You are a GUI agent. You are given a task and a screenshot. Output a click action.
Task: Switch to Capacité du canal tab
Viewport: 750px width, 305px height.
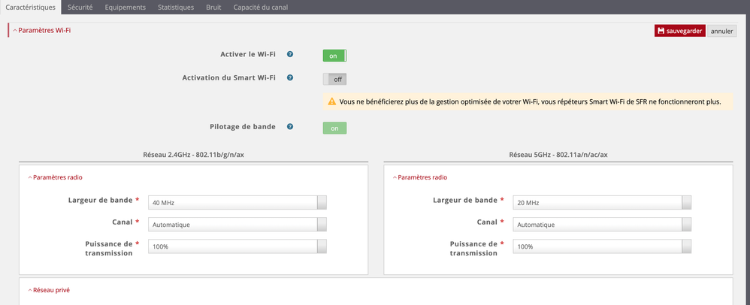[260, 8]
